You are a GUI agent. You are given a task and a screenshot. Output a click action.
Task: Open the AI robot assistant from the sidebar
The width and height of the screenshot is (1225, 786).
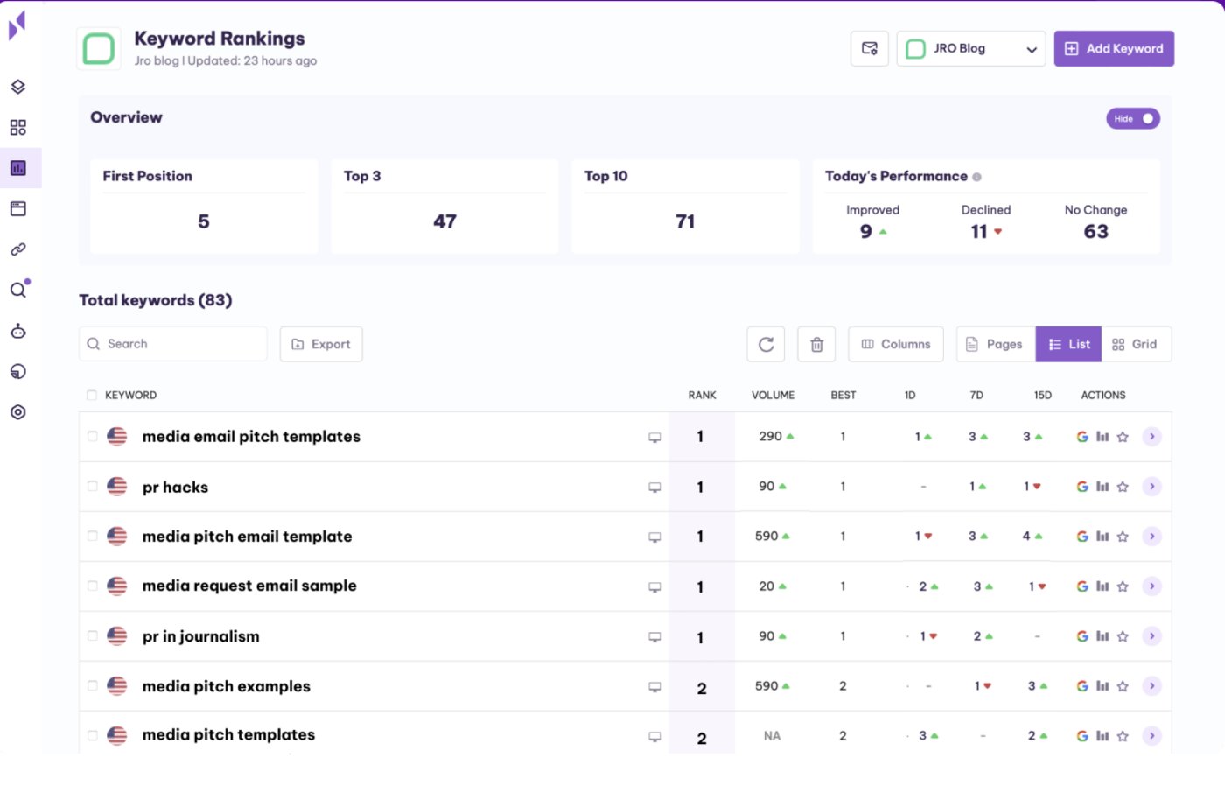pos(18,331)
